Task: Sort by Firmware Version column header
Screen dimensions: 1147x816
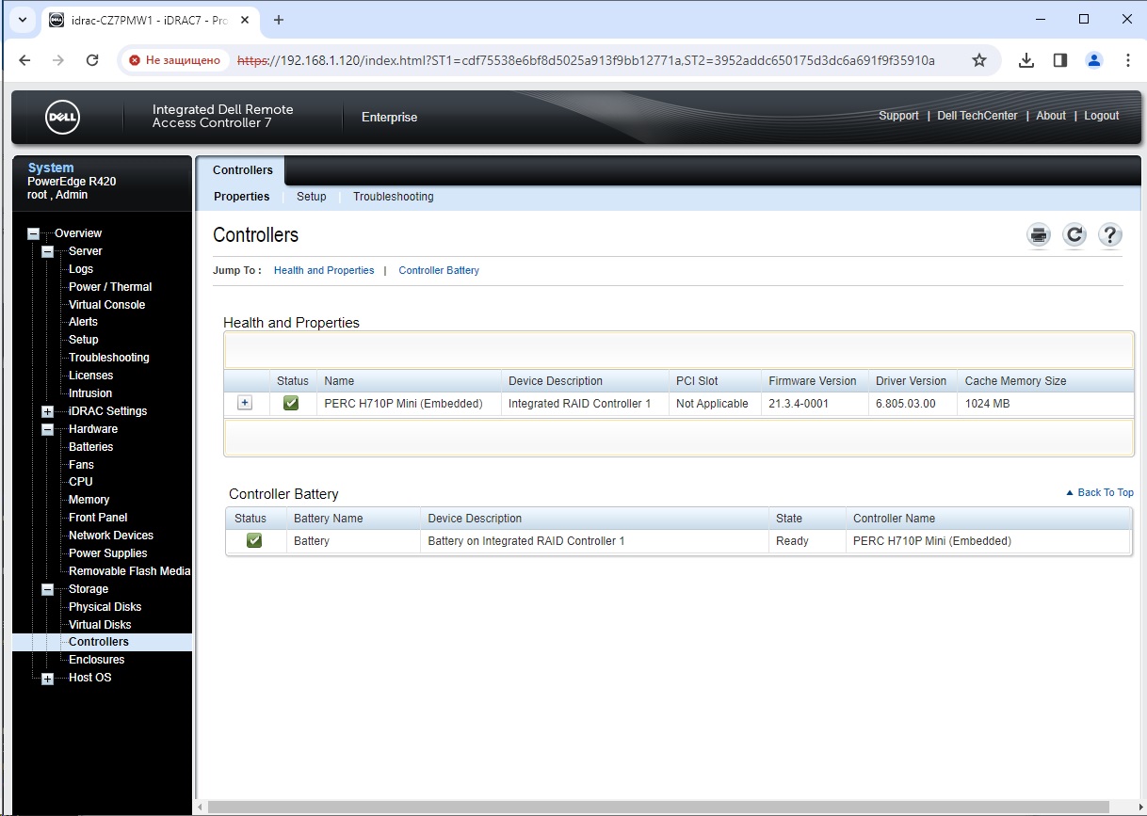Action: [x=813, y=381]
